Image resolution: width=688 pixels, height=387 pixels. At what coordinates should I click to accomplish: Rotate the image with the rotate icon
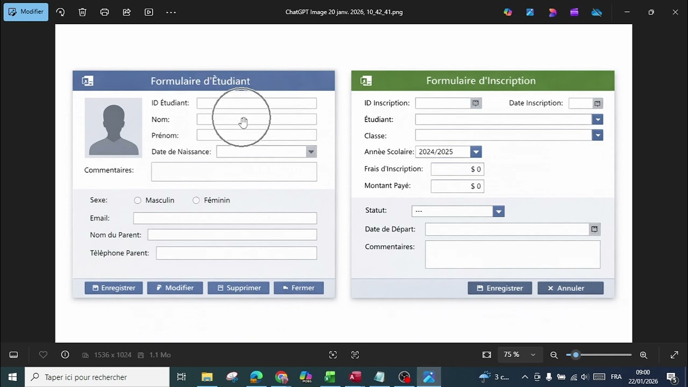(x=60, y=12)
